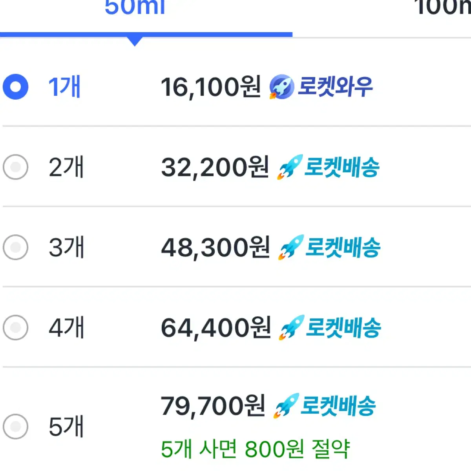Select the 5개 radio button
The height and width of the screenshot is (471, 471).
[15, 426]
